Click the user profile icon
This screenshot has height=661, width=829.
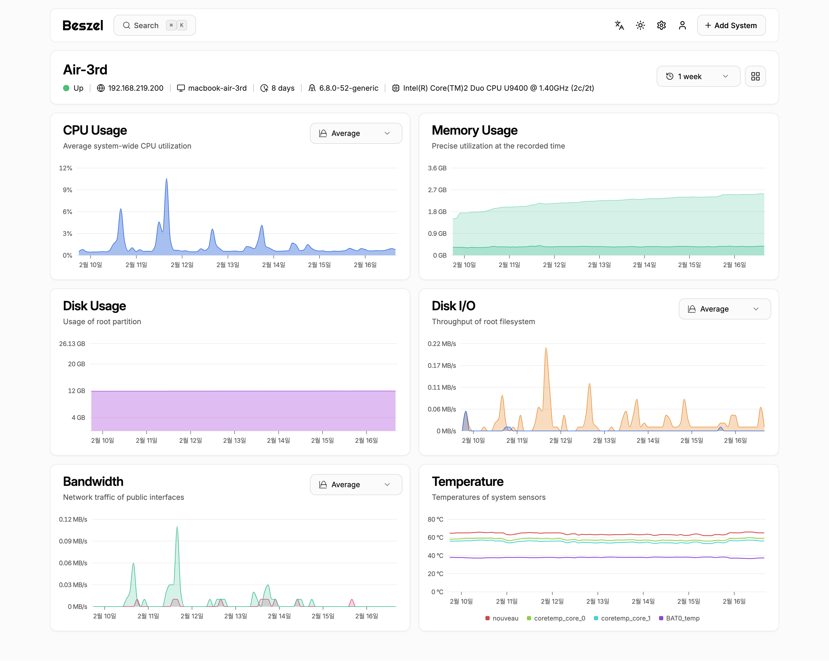[x=683, y=25]
